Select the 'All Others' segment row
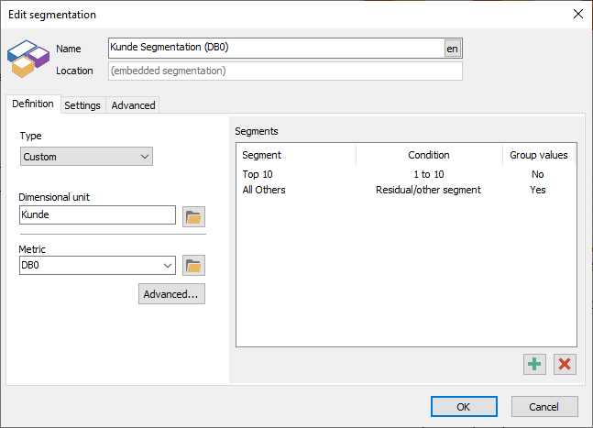This screenshot has width=593, height=428. 406,190
